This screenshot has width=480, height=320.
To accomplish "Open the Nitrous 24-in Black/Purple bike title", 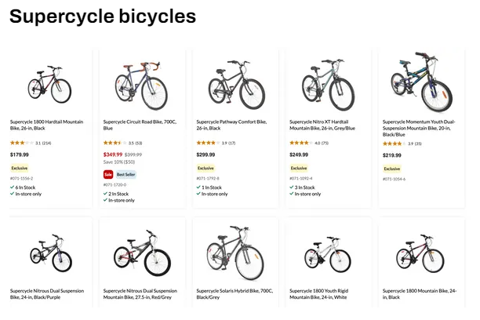I will point(46,294).
